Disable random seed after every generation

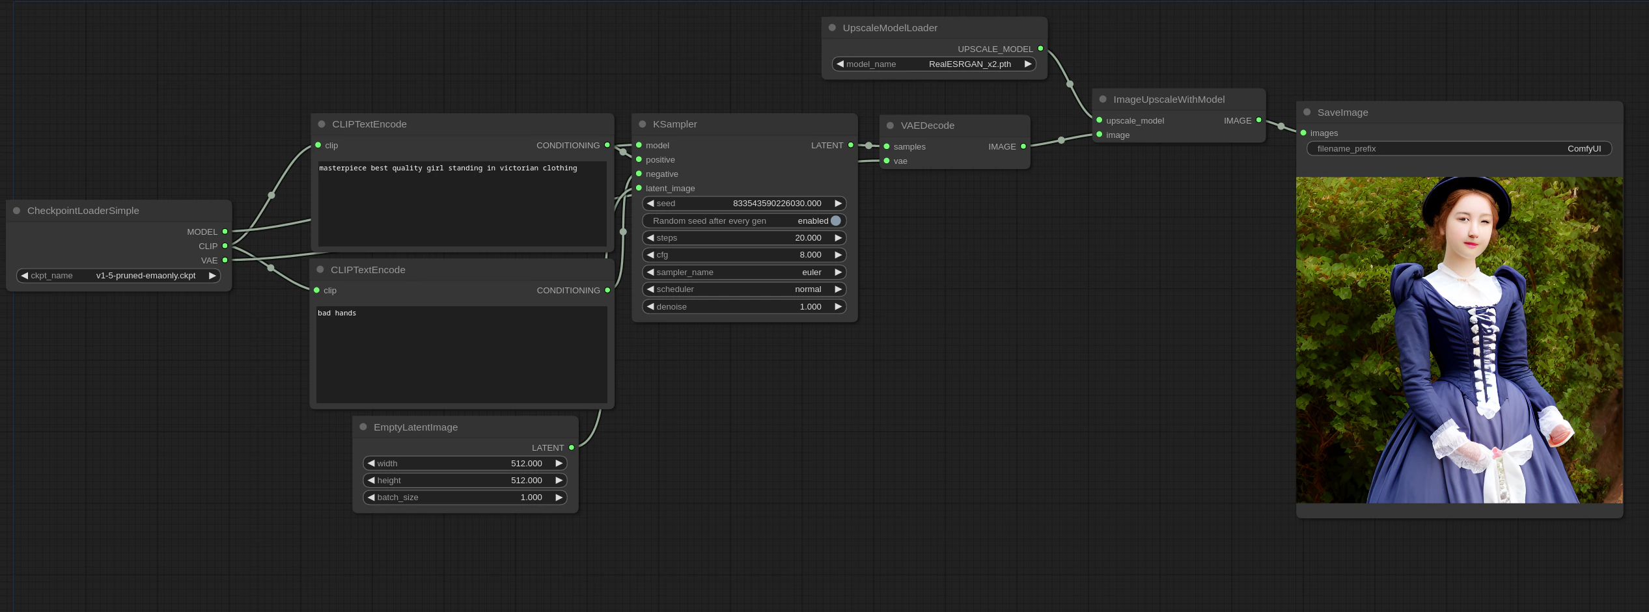[837, 220]
